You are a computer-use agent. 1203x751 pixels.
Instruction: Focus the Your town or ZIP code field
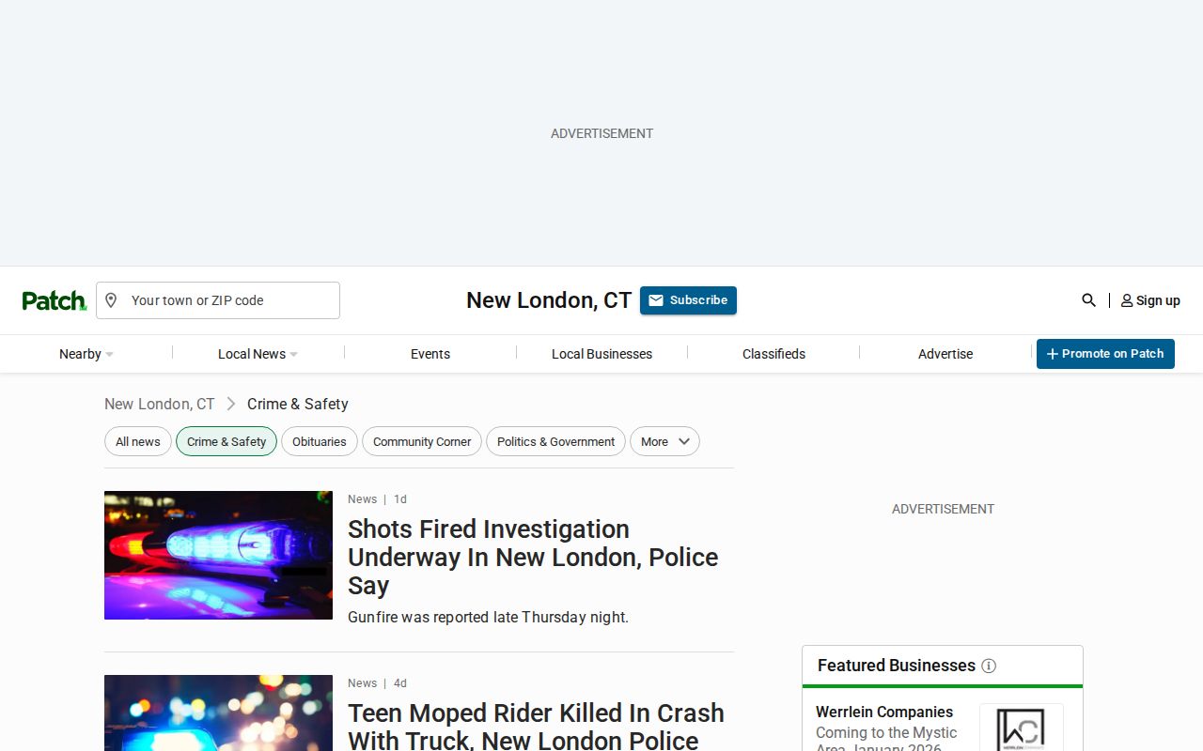(218, 300)
